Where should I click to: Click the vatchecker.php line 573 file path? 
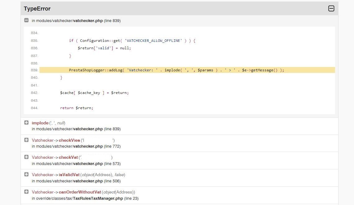point(76,164)
